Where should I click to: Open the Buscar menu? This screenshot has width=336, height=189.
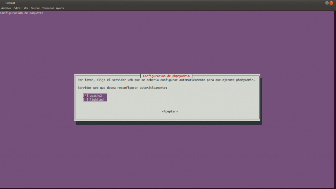point(35,8)
